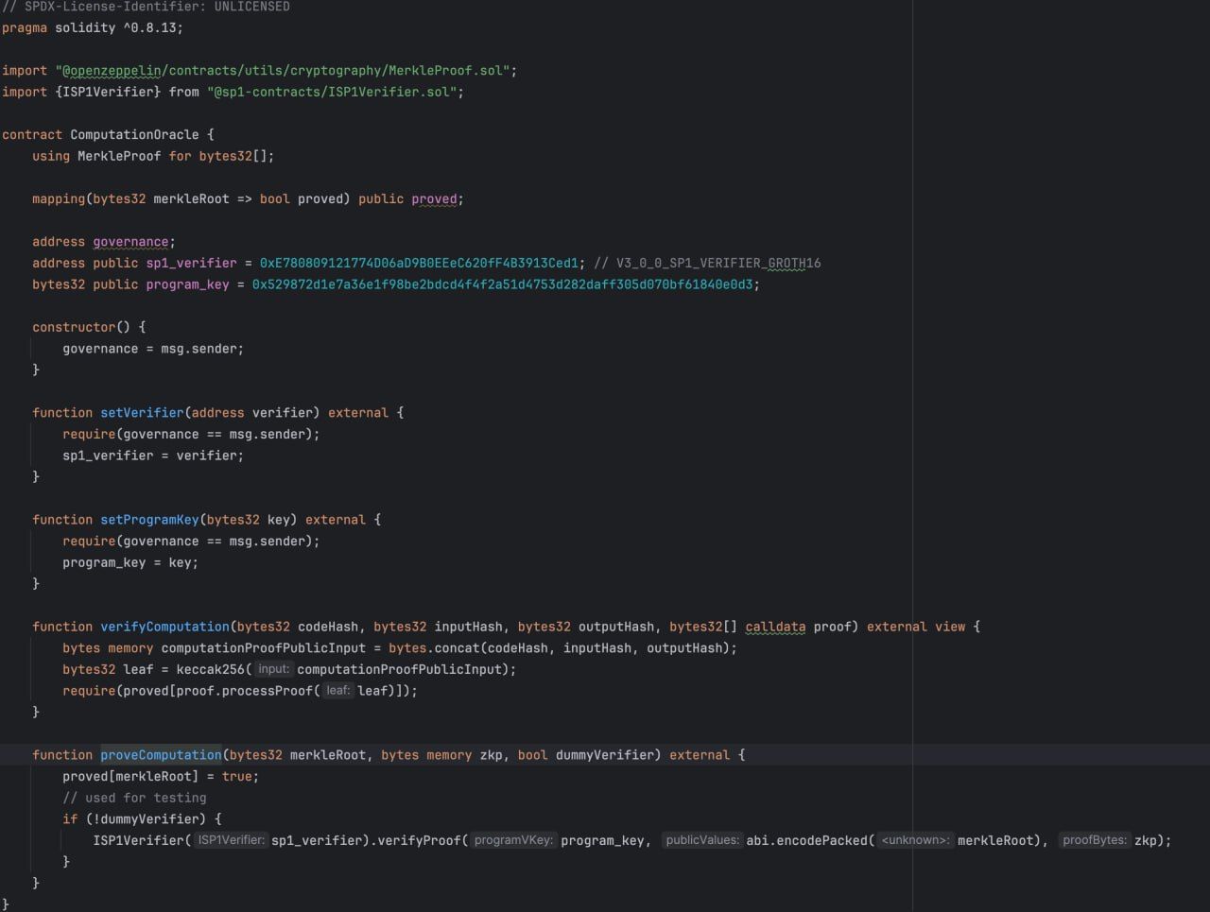Screen dimensions: 1210x912
Task: Click the 'leaf:' inlay hint in processProof
Action: 337,691
